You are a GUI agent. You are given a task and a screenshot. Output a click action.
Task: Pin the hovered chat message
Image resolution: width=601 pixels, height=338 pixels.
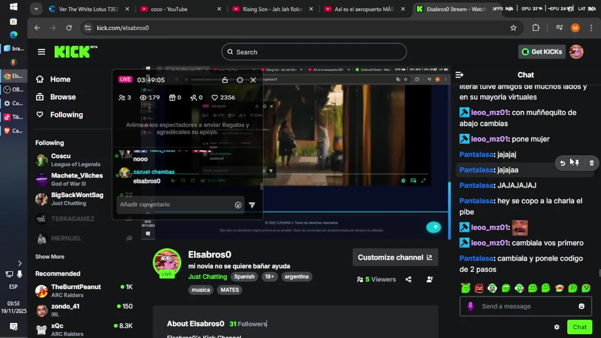pyautogui.click(x=577, y=163)
